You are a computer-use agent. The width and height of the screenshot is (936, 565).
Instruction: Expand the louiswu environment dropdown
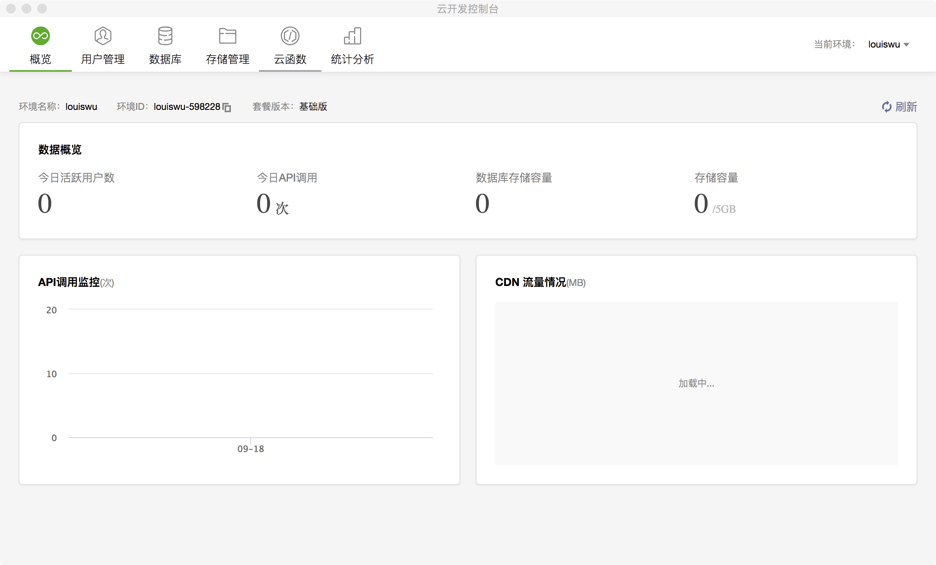[884, 44]
